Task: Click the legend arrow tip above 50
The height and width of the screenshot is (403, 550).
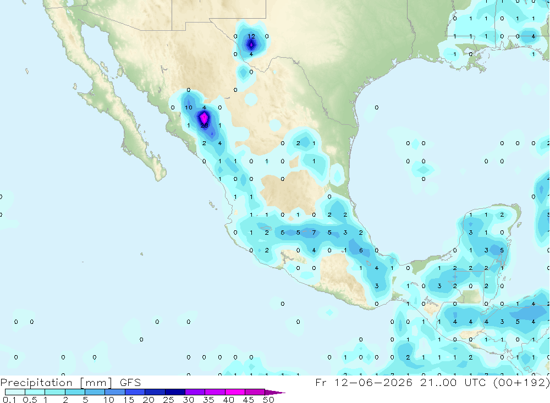Action: coord(275,393)
